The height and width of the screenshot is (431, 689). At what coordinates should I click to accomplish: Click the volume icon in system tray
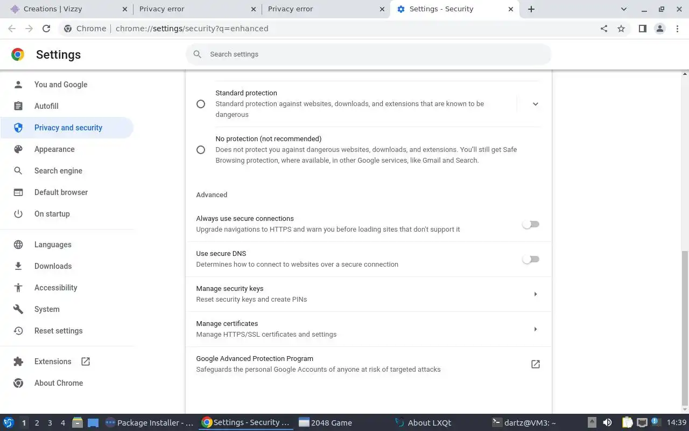click(x=607, y=423)
